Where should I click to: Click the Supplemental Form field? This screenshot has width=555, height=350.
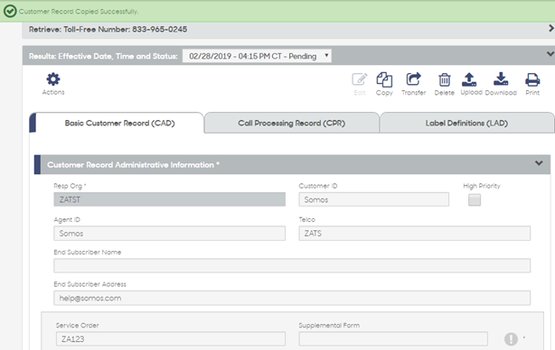(393, 338)
